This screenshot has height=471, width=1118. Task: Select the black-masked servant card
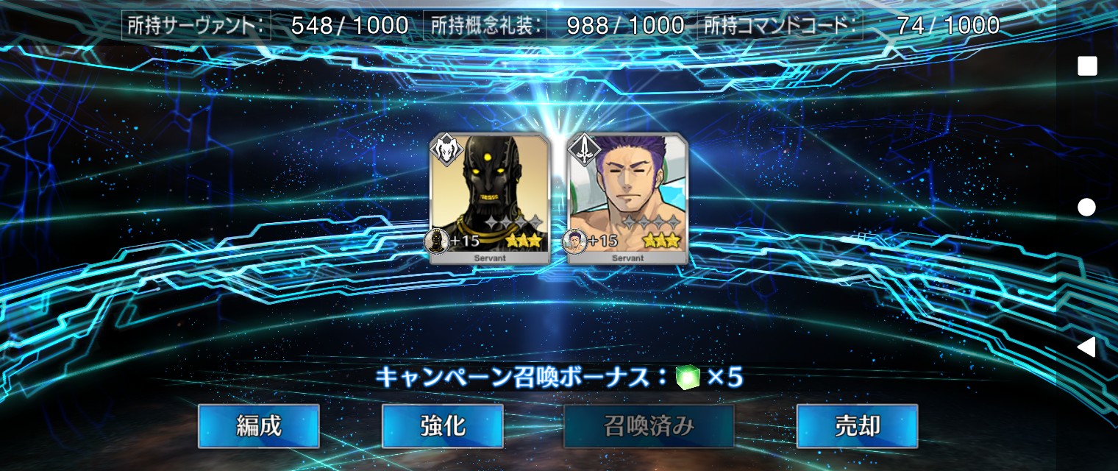click(490, 199)
